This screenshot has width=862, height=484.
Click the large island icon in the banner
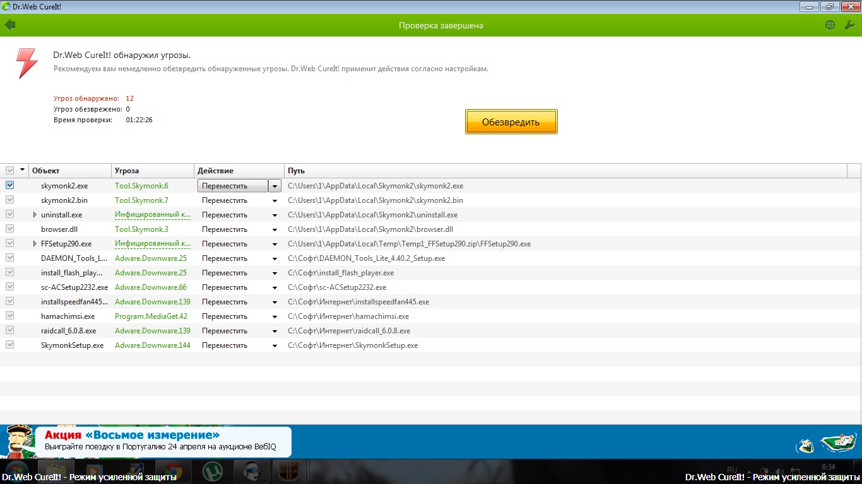pos(838,443)
